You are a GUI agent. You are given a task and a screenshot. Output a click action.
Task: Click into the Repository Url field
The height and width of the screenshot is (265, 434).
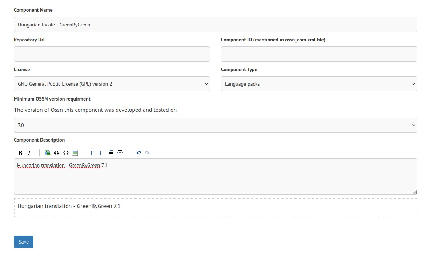click(x=112, y=54)
